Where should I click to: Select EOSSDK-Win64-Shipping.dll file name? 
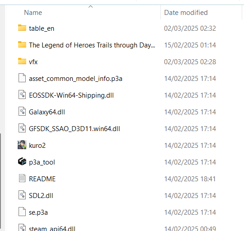click(x=71, y=95)
